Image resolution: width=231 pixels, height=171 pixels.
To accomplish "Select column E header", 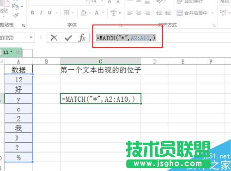I will coord(183,61).
